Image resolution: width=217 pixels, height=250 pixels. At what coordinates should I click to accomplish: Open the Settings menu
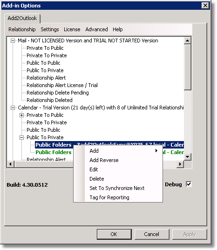coord(49,29)
